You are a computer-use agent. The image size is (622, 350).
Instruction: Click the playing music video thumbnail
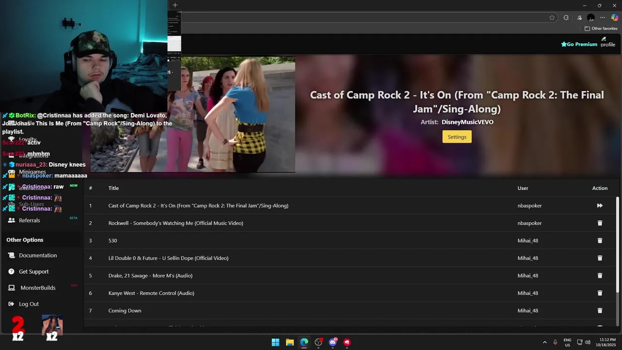192,114
